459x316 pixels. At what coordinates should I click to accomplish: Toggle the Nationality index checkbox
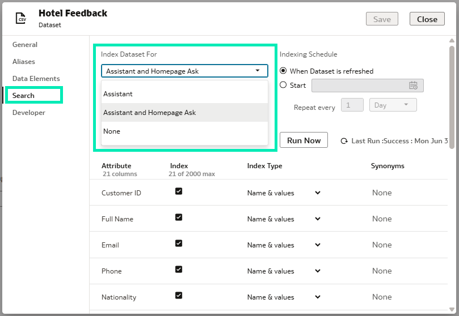click(x=179, y=296)
